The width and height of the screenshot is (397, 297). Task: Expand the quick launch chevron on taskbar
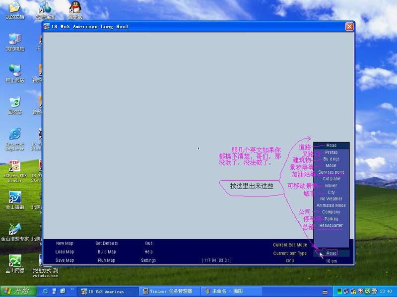[72, 289]
